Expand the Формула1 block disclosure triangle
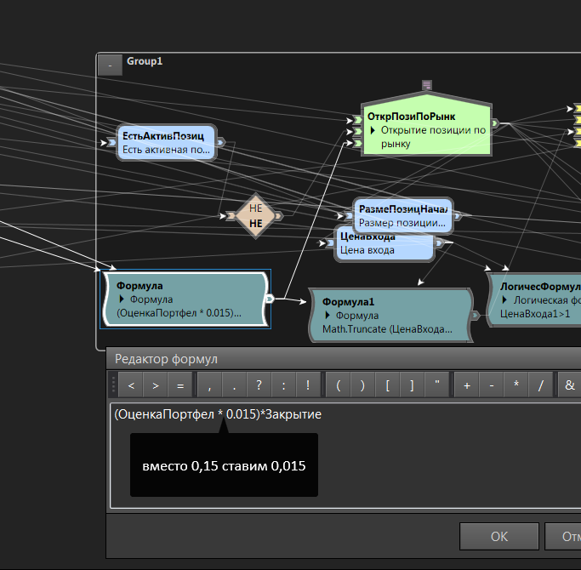 pos(328,315)
